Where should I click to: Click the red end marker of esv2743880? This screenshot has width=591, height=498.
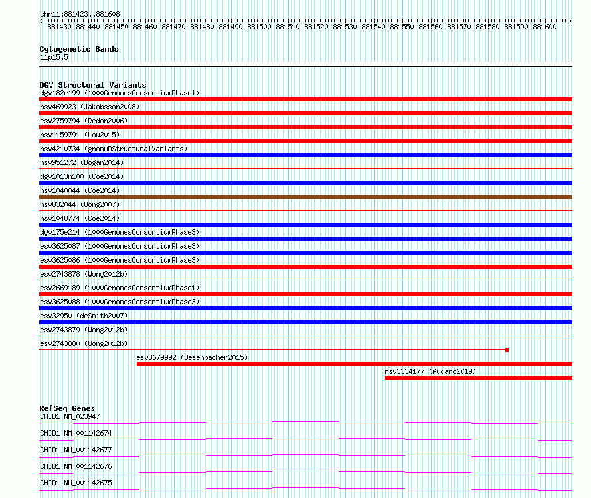507,350
